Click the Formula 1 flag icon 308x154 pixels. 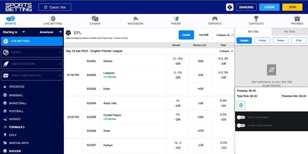click(5, 127)
